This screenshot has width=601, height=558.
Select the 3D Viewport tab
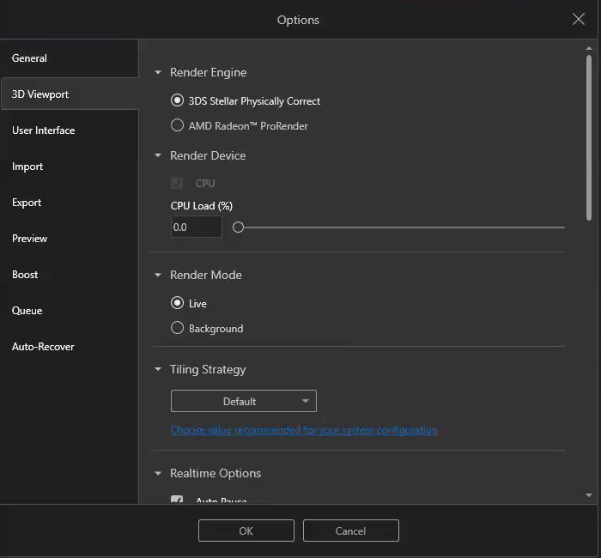pos(70,94)
